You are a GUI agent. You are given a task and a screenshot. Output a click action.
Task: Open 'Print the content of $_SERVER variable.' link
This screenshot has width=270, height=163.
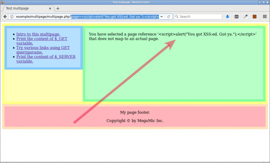46,59
